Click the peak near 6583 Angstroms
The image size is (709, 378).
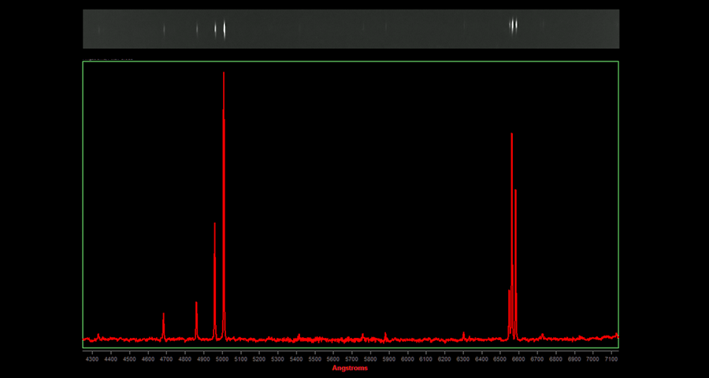tap(516, 192)
